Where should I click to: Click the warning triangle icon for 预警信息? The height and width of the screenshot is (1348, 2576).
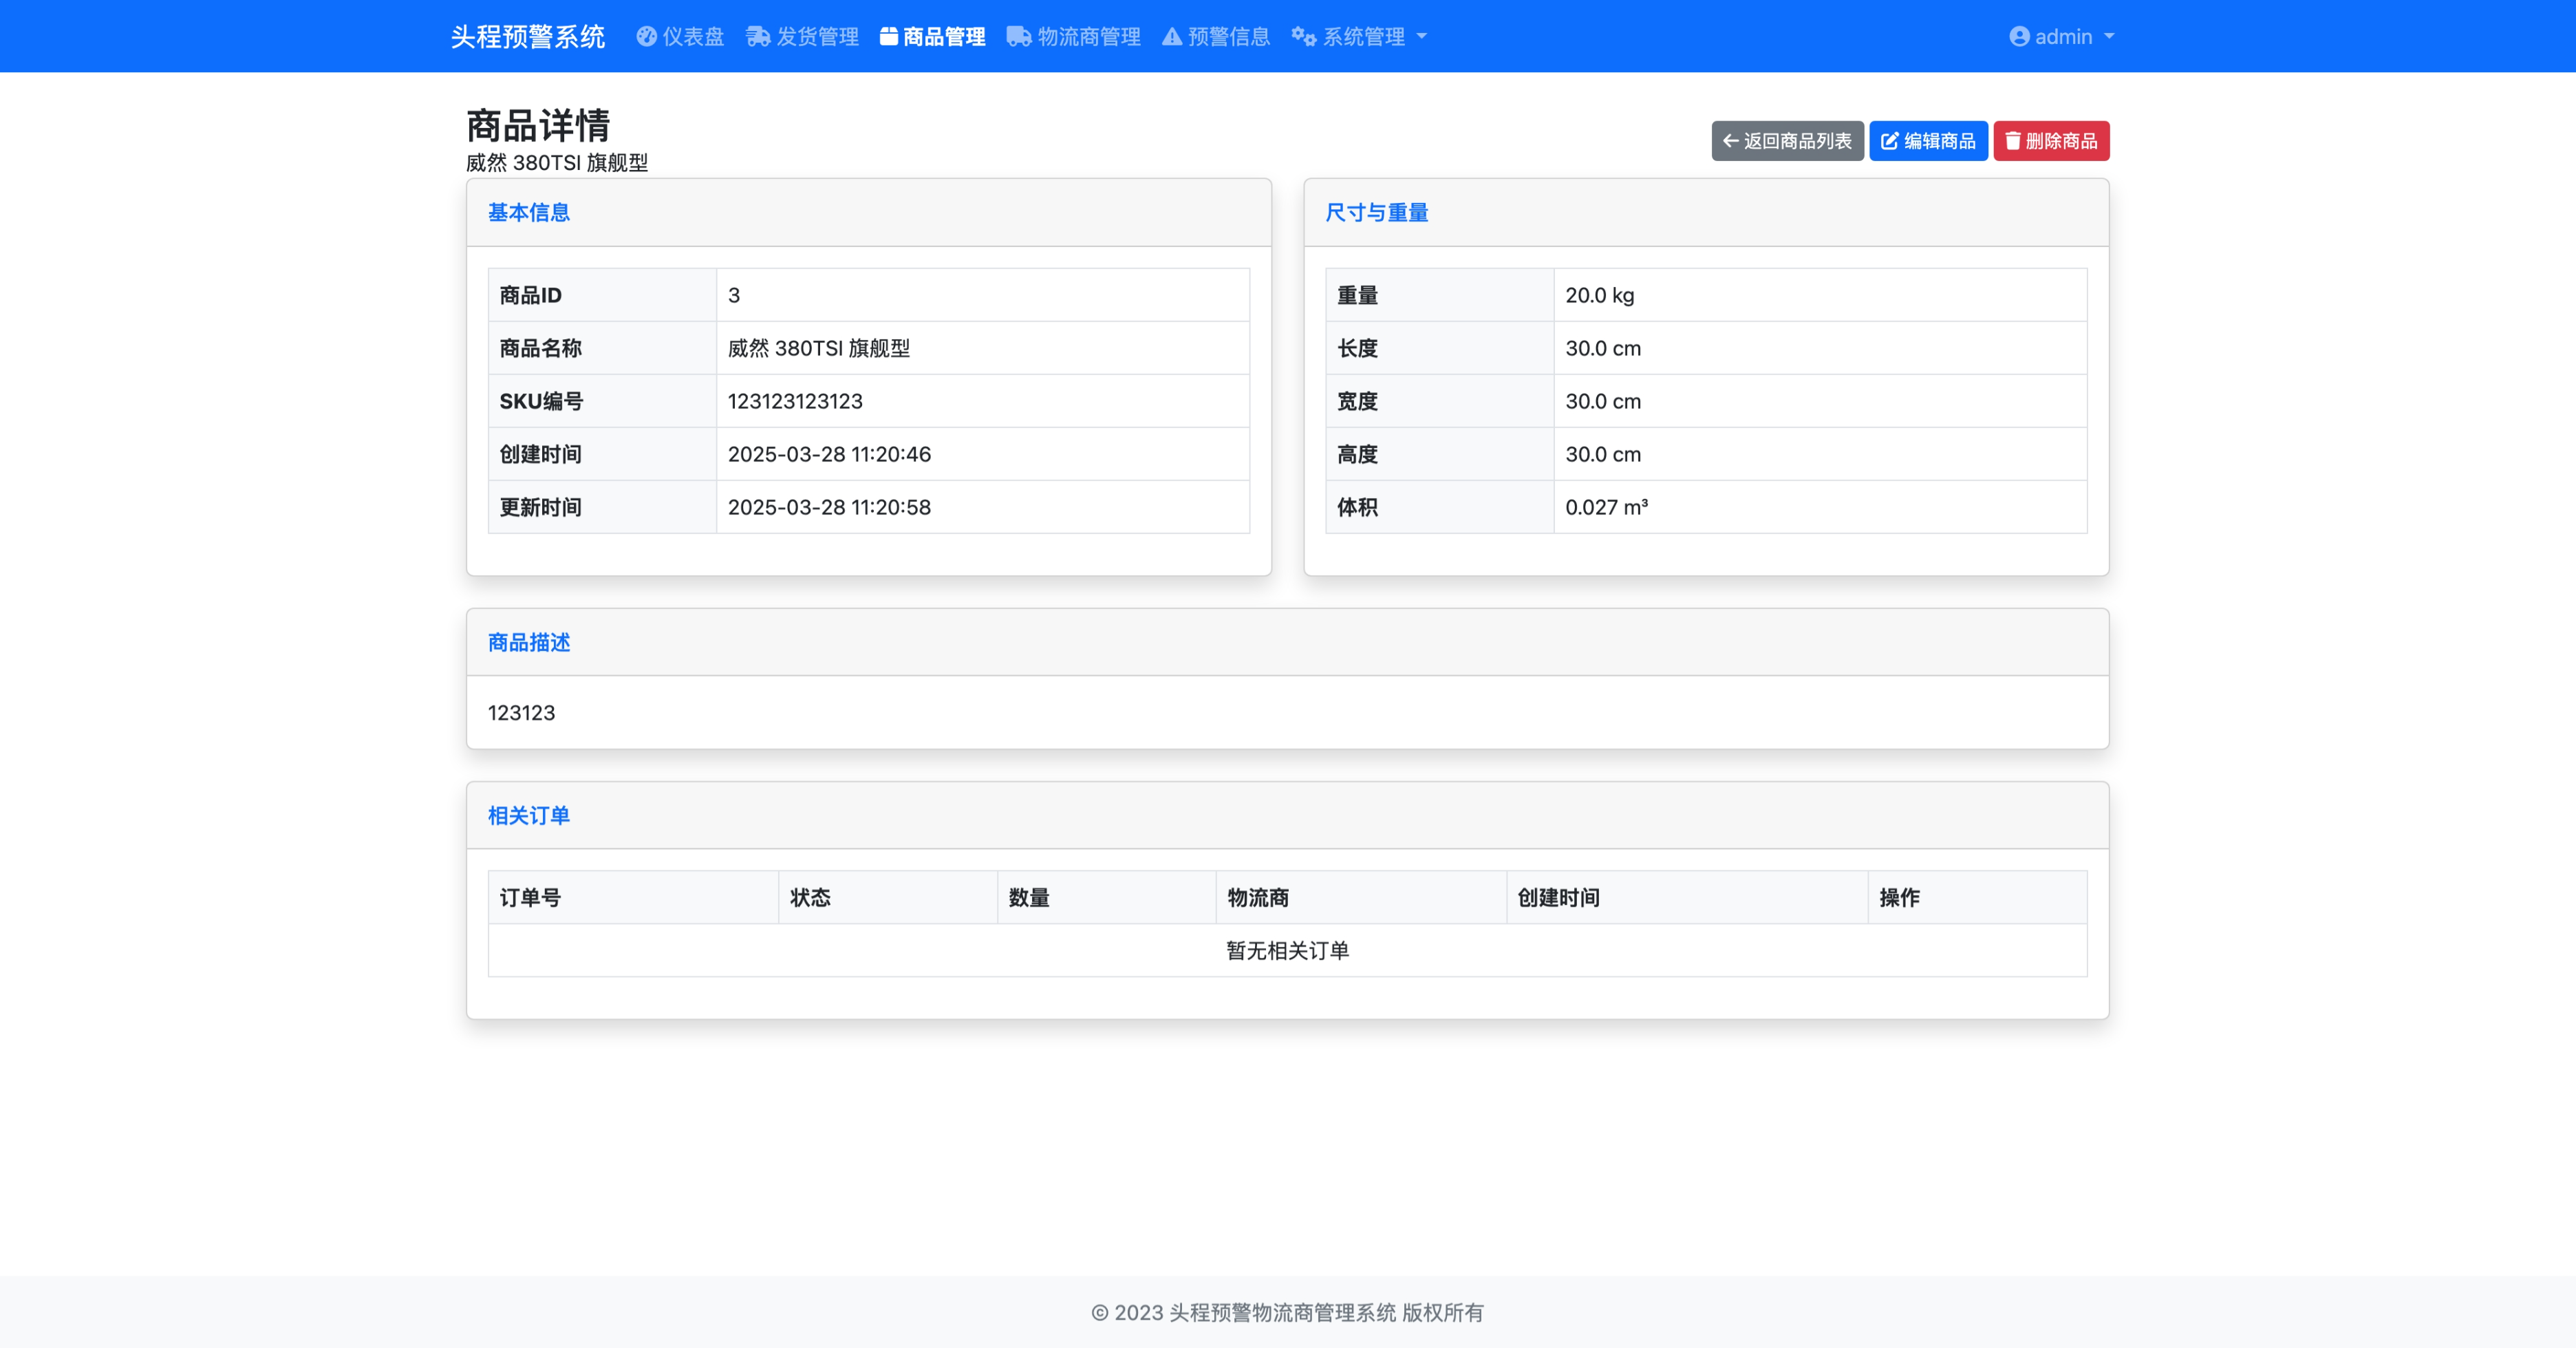coord(1172,37)
